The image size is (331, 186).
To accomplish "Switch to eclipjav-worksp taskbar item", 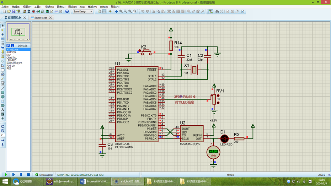I will (x=60, y=181).
